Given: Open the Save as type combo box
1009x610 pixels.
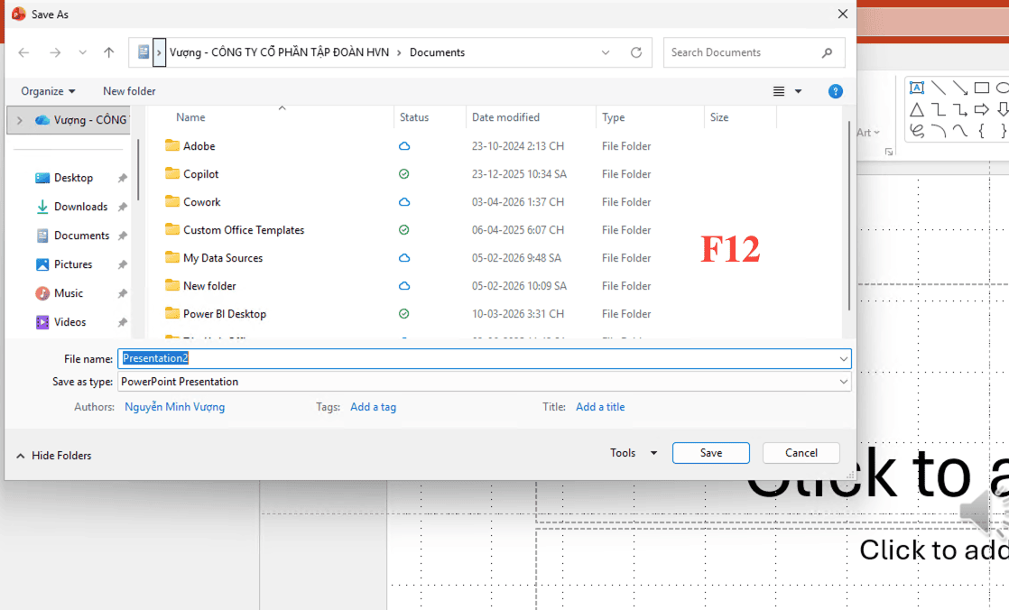Looking at the screenshot, I should coord(485,382).
